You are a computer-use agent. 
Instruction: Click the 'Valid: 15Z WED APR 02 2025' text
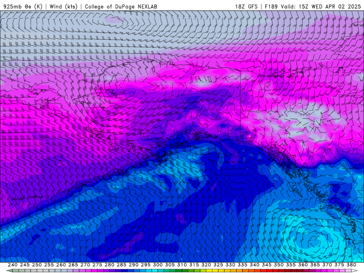321,6
